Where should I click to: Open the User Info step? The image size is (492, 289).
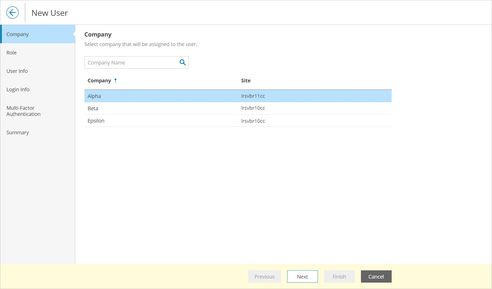[x=17, y=71]
